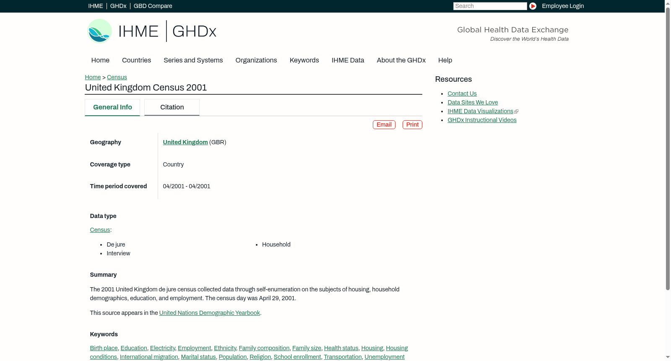Screen dimensions: 671x361
Task: Click the Print button
Action: point(412,125)
